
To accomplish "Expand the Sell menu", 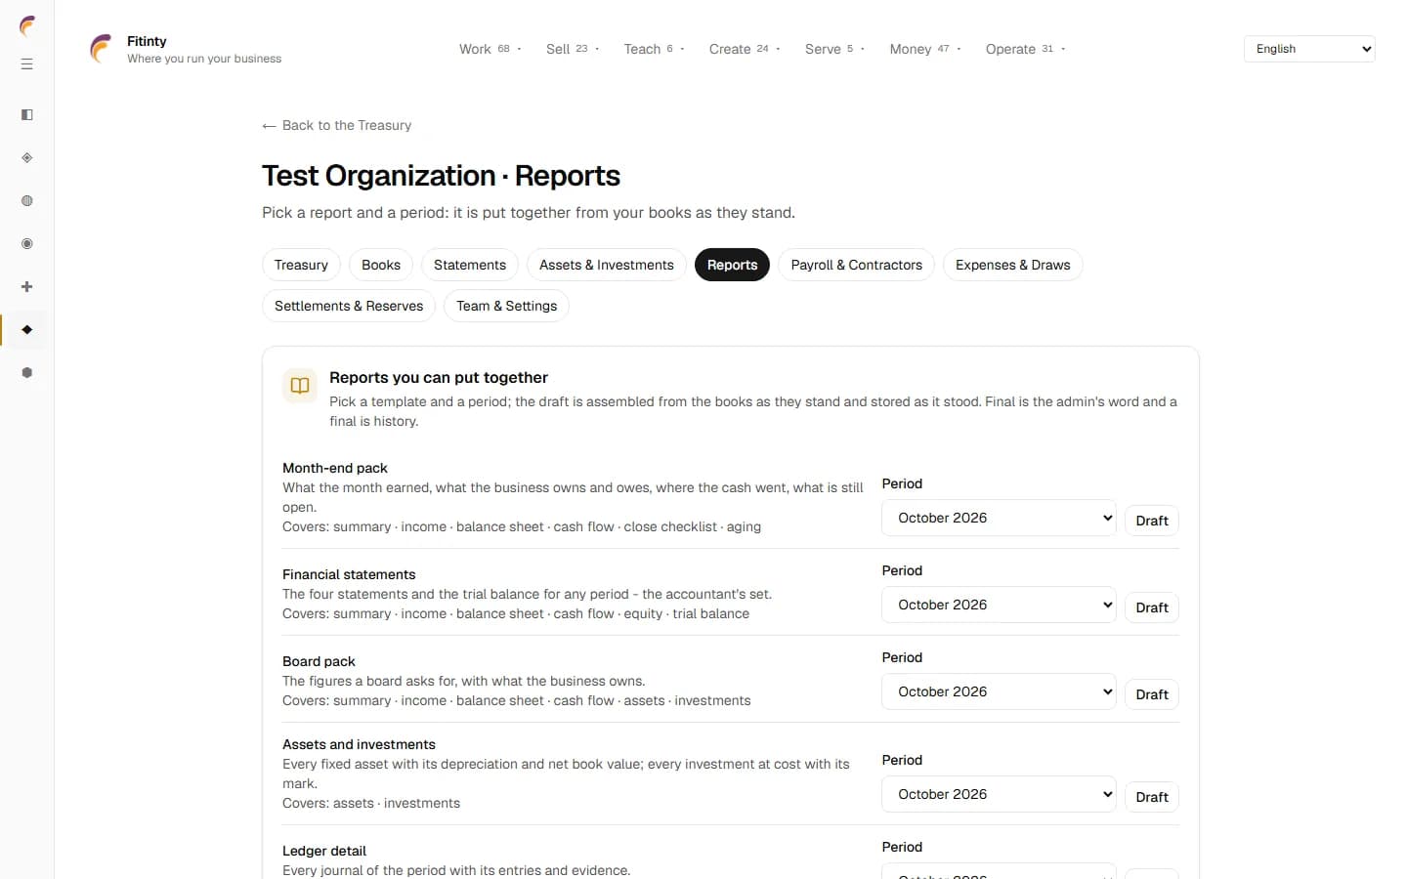I will point(573,49).
